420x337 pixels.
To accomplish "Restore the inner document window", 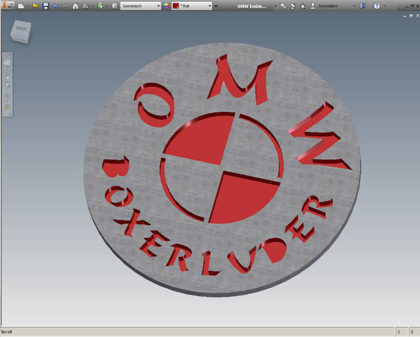I will point(411,16).
